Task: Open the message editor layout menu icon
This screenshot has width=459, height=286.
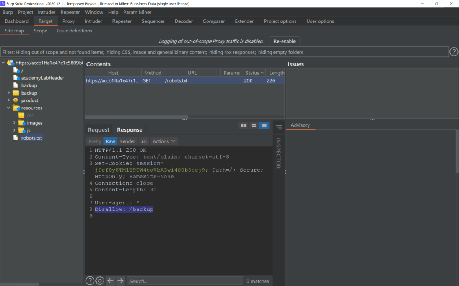Action: [279, 127]
